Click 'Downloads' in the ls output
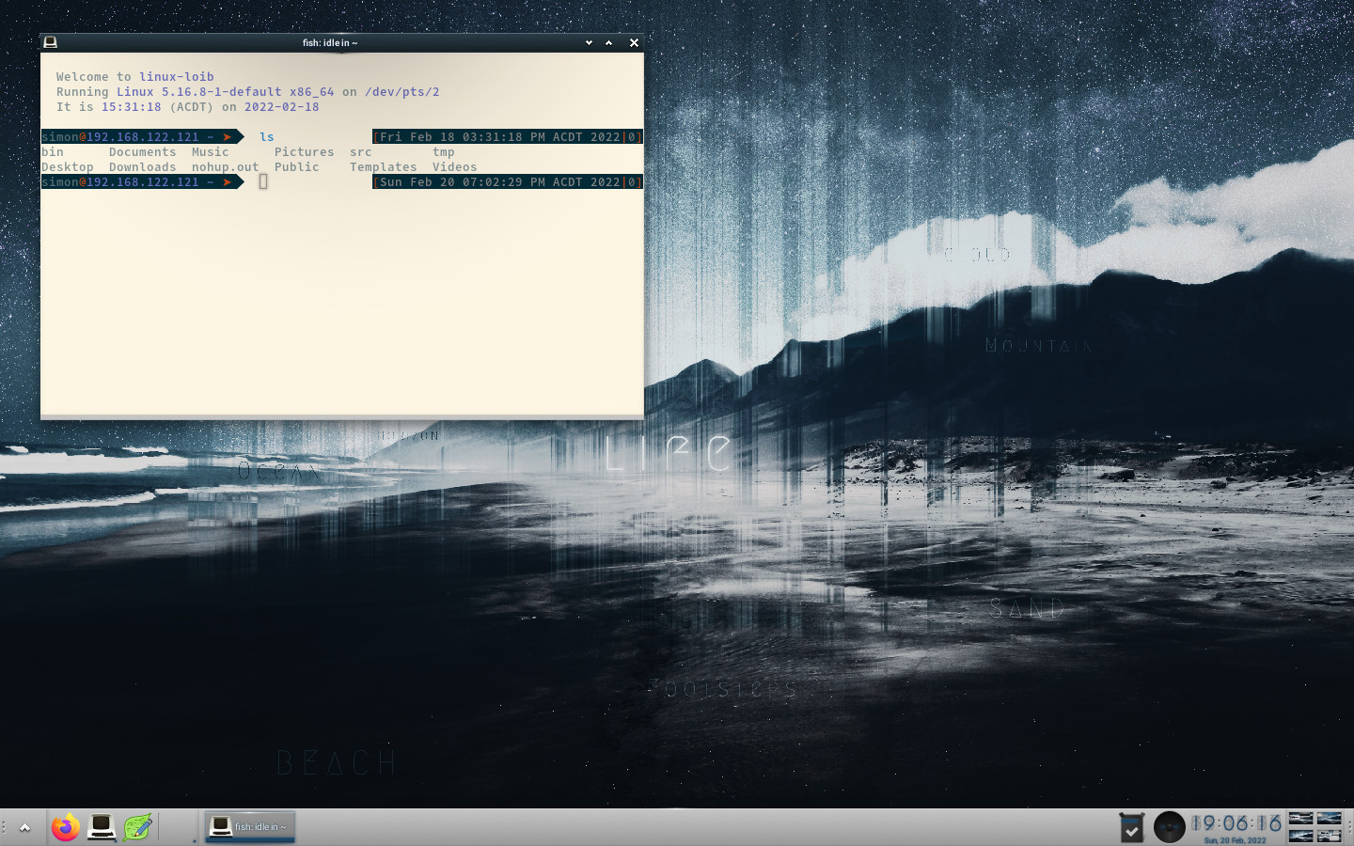1354x846 pixels. pyautogui.click(x=143, y=166)
